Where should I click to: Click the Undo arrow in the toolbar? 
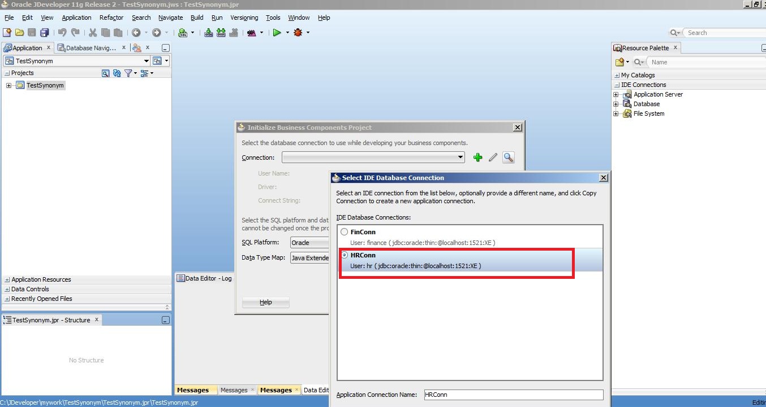coord(62,33)
